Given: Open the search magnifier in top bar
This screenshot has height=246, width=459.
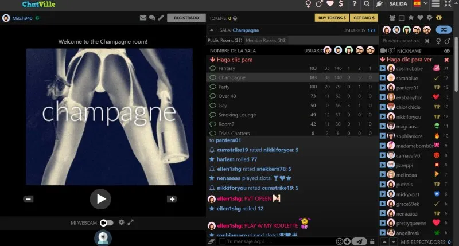Looking at the screenshot, I should 367,4.
